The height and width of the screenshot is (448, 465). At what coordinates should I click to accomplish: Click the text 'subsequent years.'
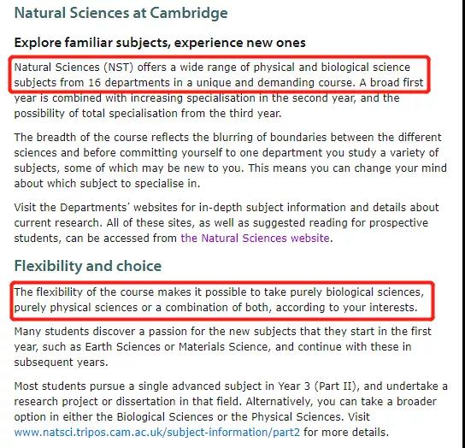61,363
